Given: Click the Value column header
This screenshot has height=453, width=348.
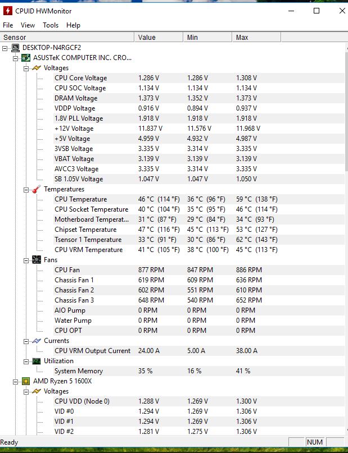Looking at the screenshot, I should (x=159, y=38).
